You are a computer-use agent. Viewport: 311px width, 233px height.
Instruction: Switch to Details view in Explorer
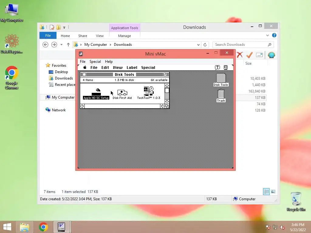[x=266, y=192]
